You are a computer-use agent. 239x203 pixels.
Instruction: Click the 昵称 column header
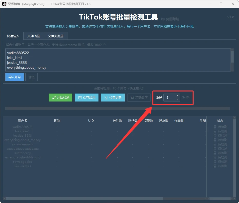click(x=57, y=120)
